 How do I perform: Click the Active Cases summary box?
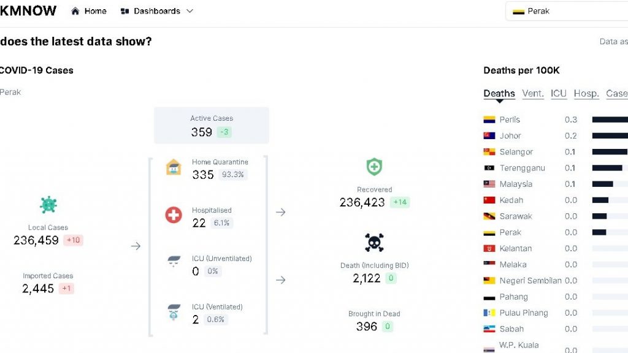coord(211,126)
